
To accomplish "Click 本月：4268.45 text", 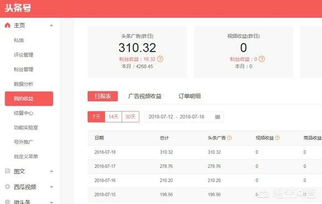I will (137, 66).
